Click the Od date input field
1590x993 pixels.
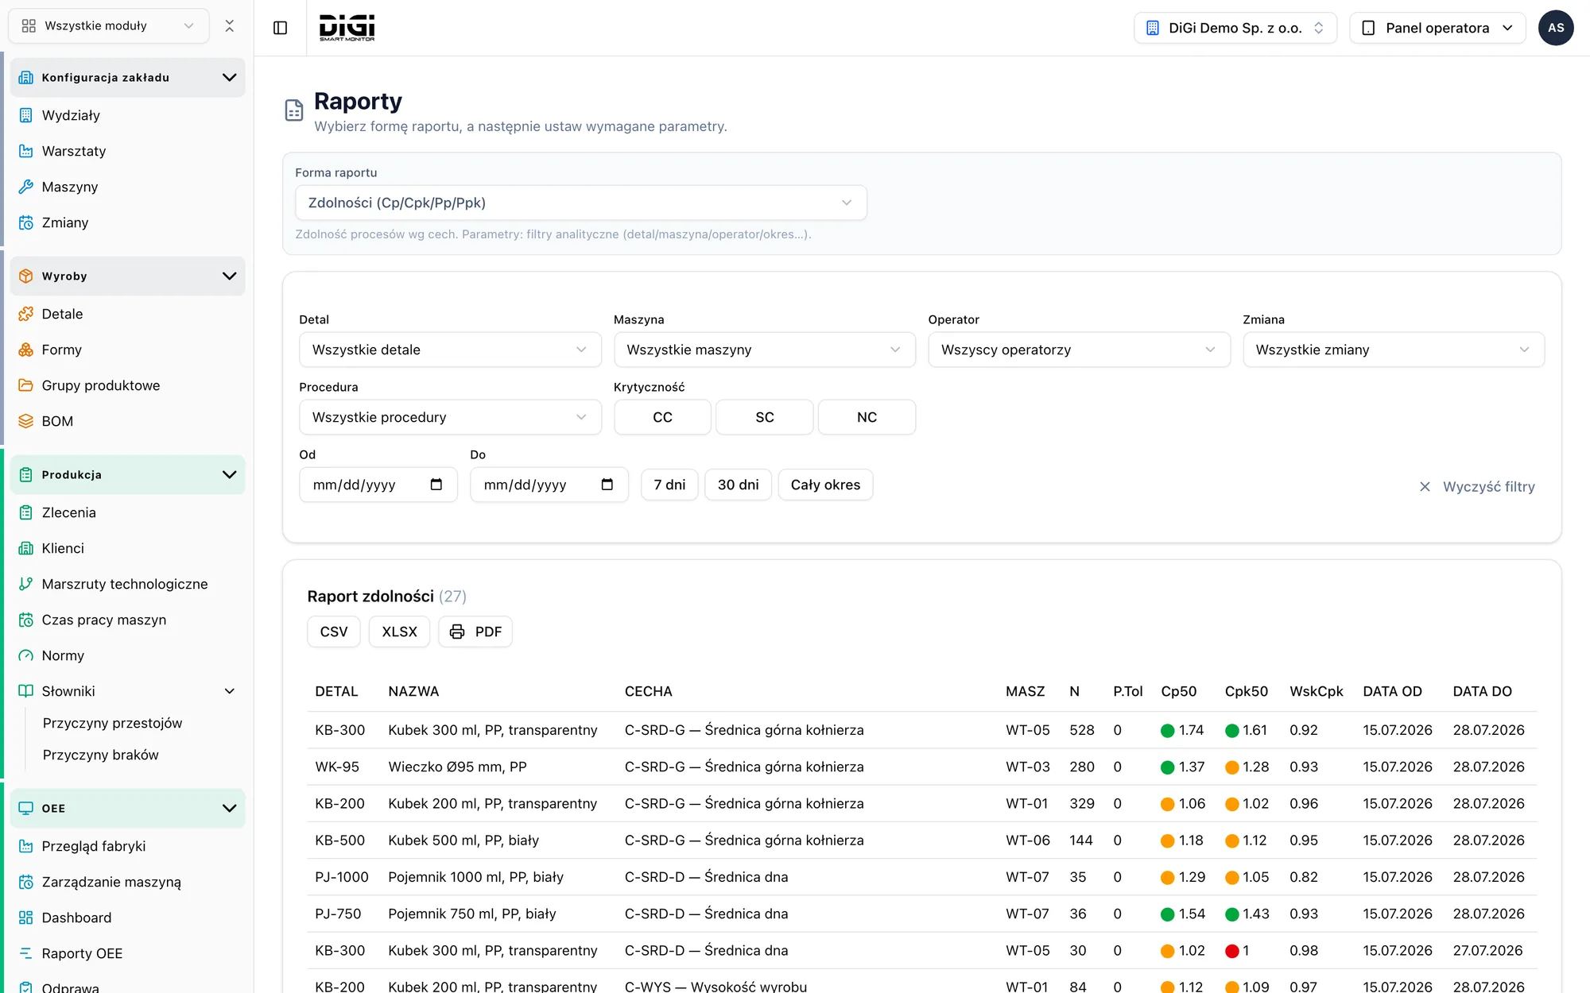click(x=378, y=485)
